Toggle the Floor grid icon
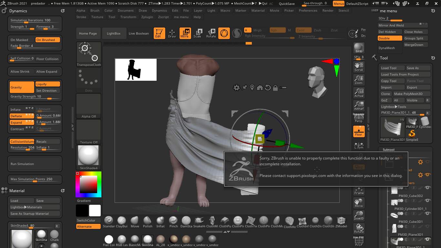The height and width of the screenshot is (248, 441). (359, 131)
